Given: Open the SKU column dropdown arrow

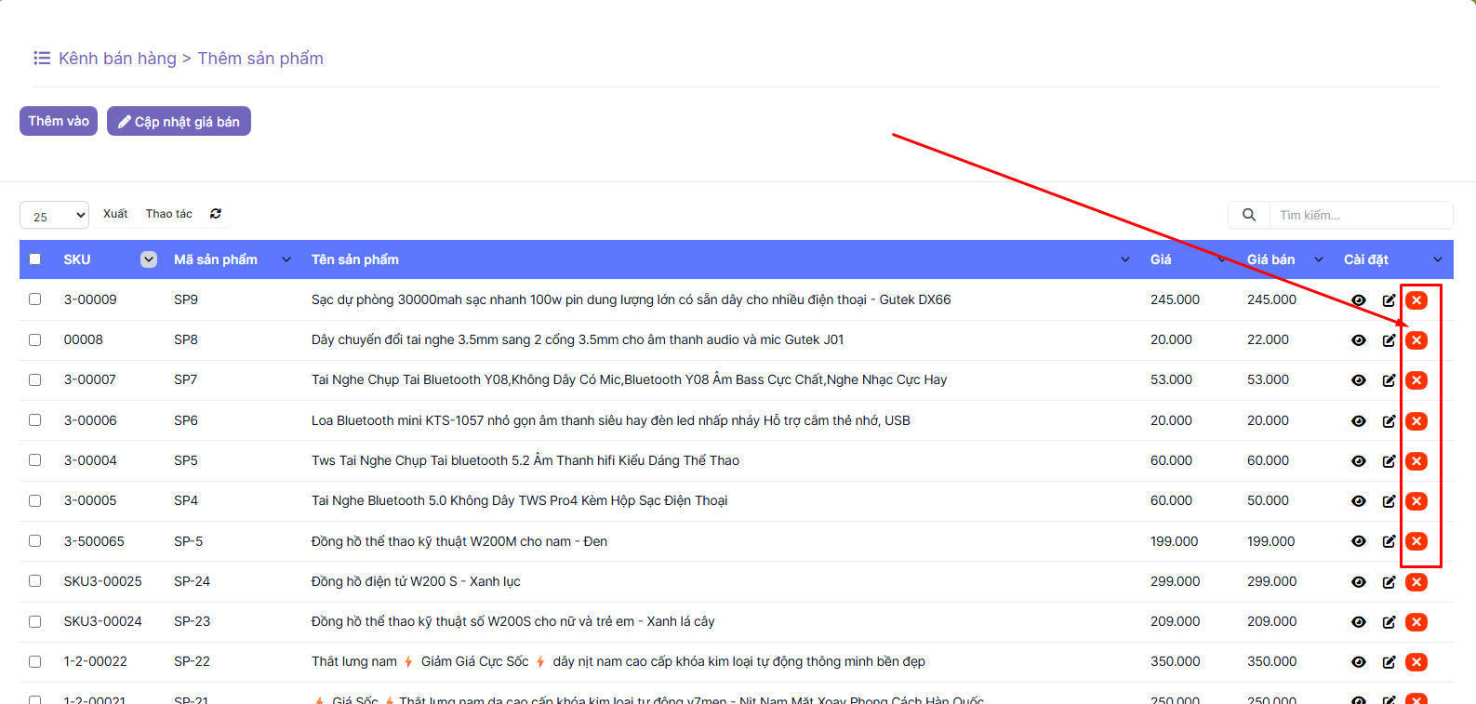Looking at the screenshot, I should tap(149, 259).
